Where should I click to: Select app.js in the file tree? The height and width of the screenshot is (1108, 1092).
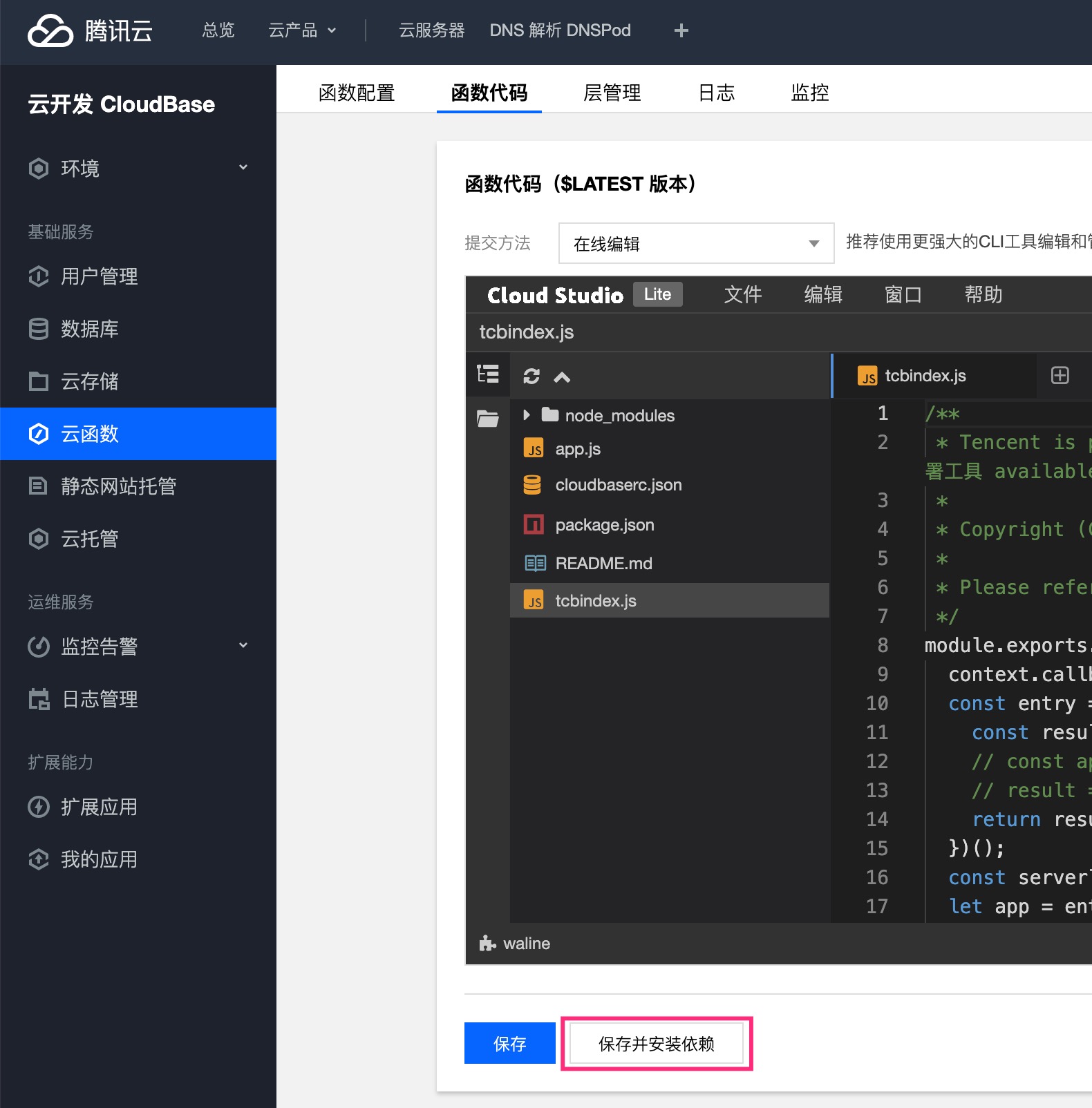click(578, 449)
